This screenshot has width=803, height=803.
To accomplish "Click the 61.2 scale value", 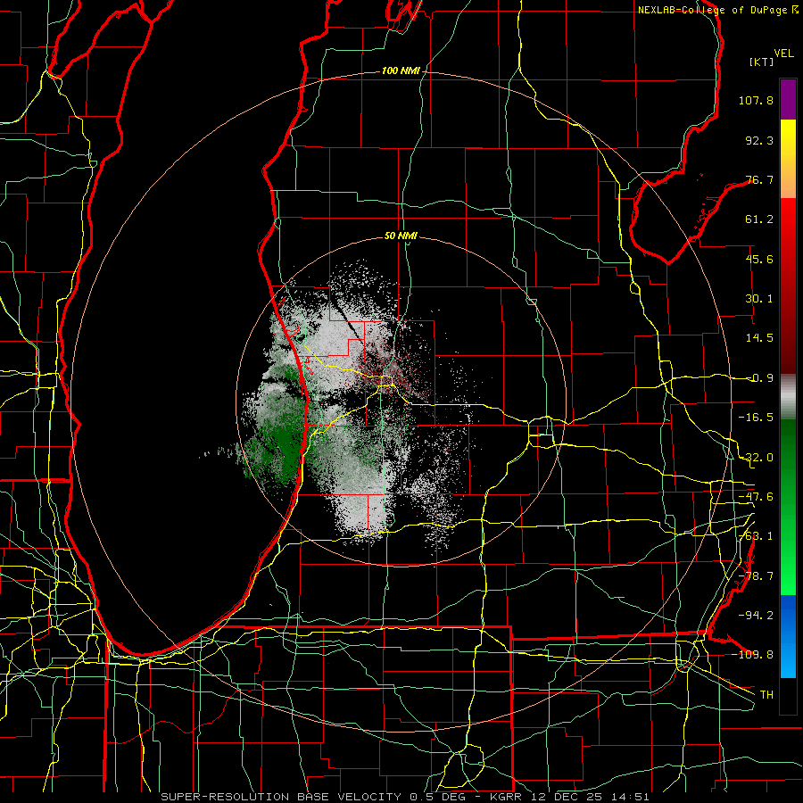I will point(759,219).
